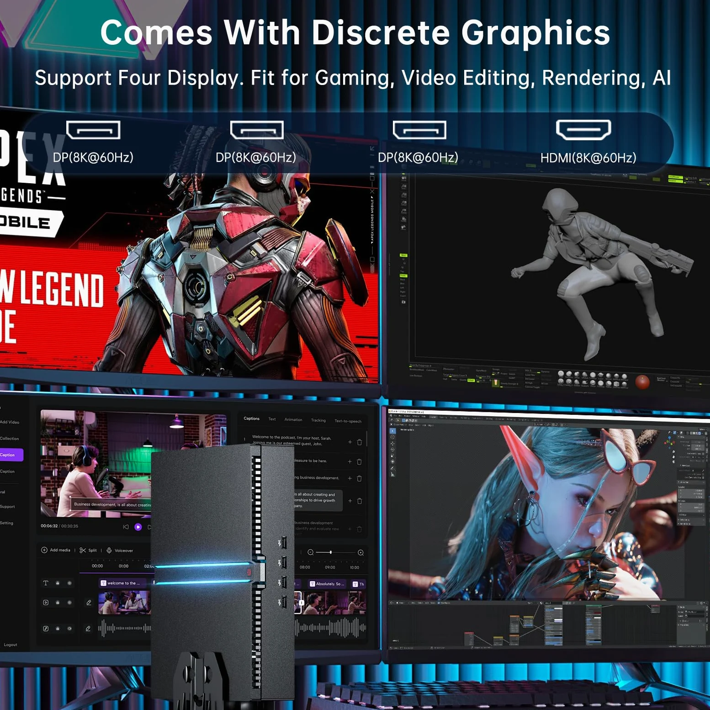Viewport: 710px width, 710px height.
Task: Select the Move tool in the Blender toolbar
Action: pyautogui.click(x=392, y=443)
